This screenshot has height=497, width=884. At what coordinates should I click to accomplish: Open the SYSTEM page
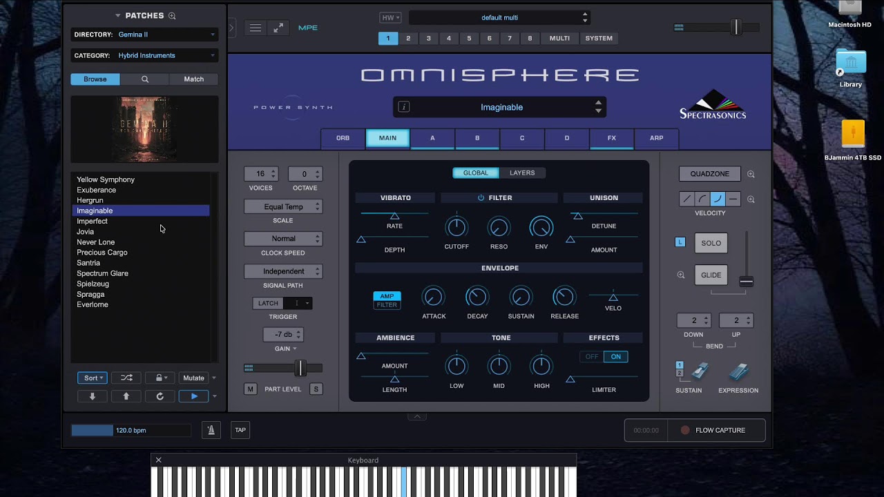tap(599, 39)
